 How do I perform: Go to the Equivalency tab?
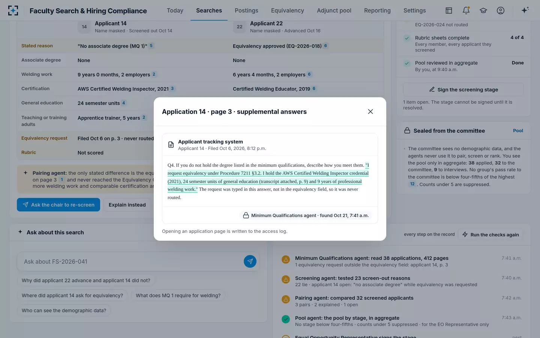(288, 11)
